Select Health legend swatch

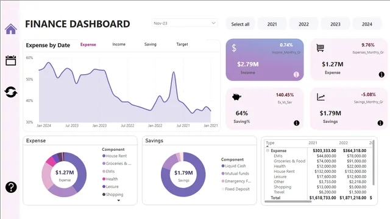[104, 179]
